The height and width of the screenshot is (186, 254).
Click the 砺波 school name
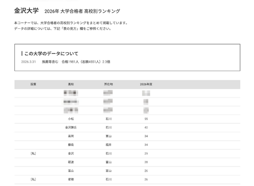(71, 162)
